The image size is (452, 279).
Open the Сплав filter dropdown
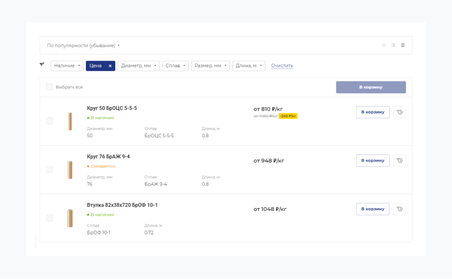tap(175, 66)
